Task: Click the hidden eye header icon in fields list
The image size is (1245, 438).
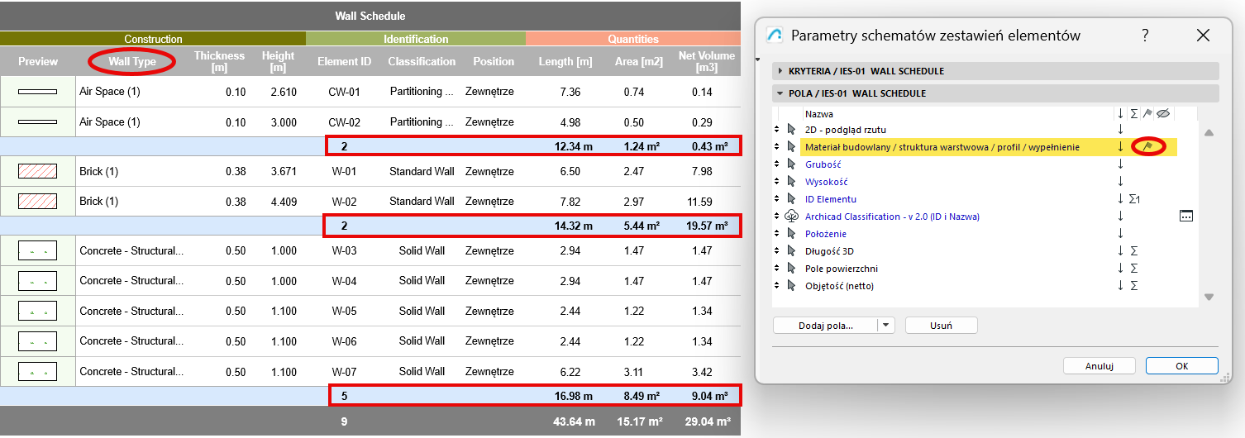Action: [1162, 113]
